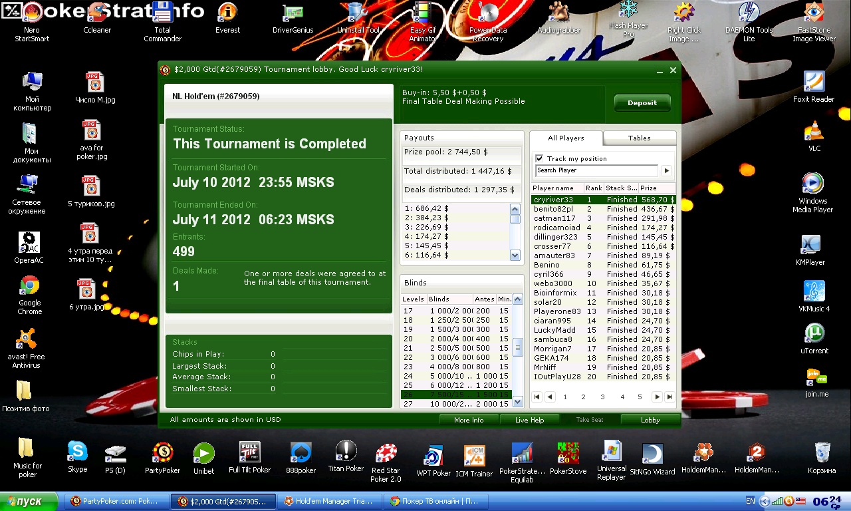Open the Everest desktop shortcut

pos(227,18)
